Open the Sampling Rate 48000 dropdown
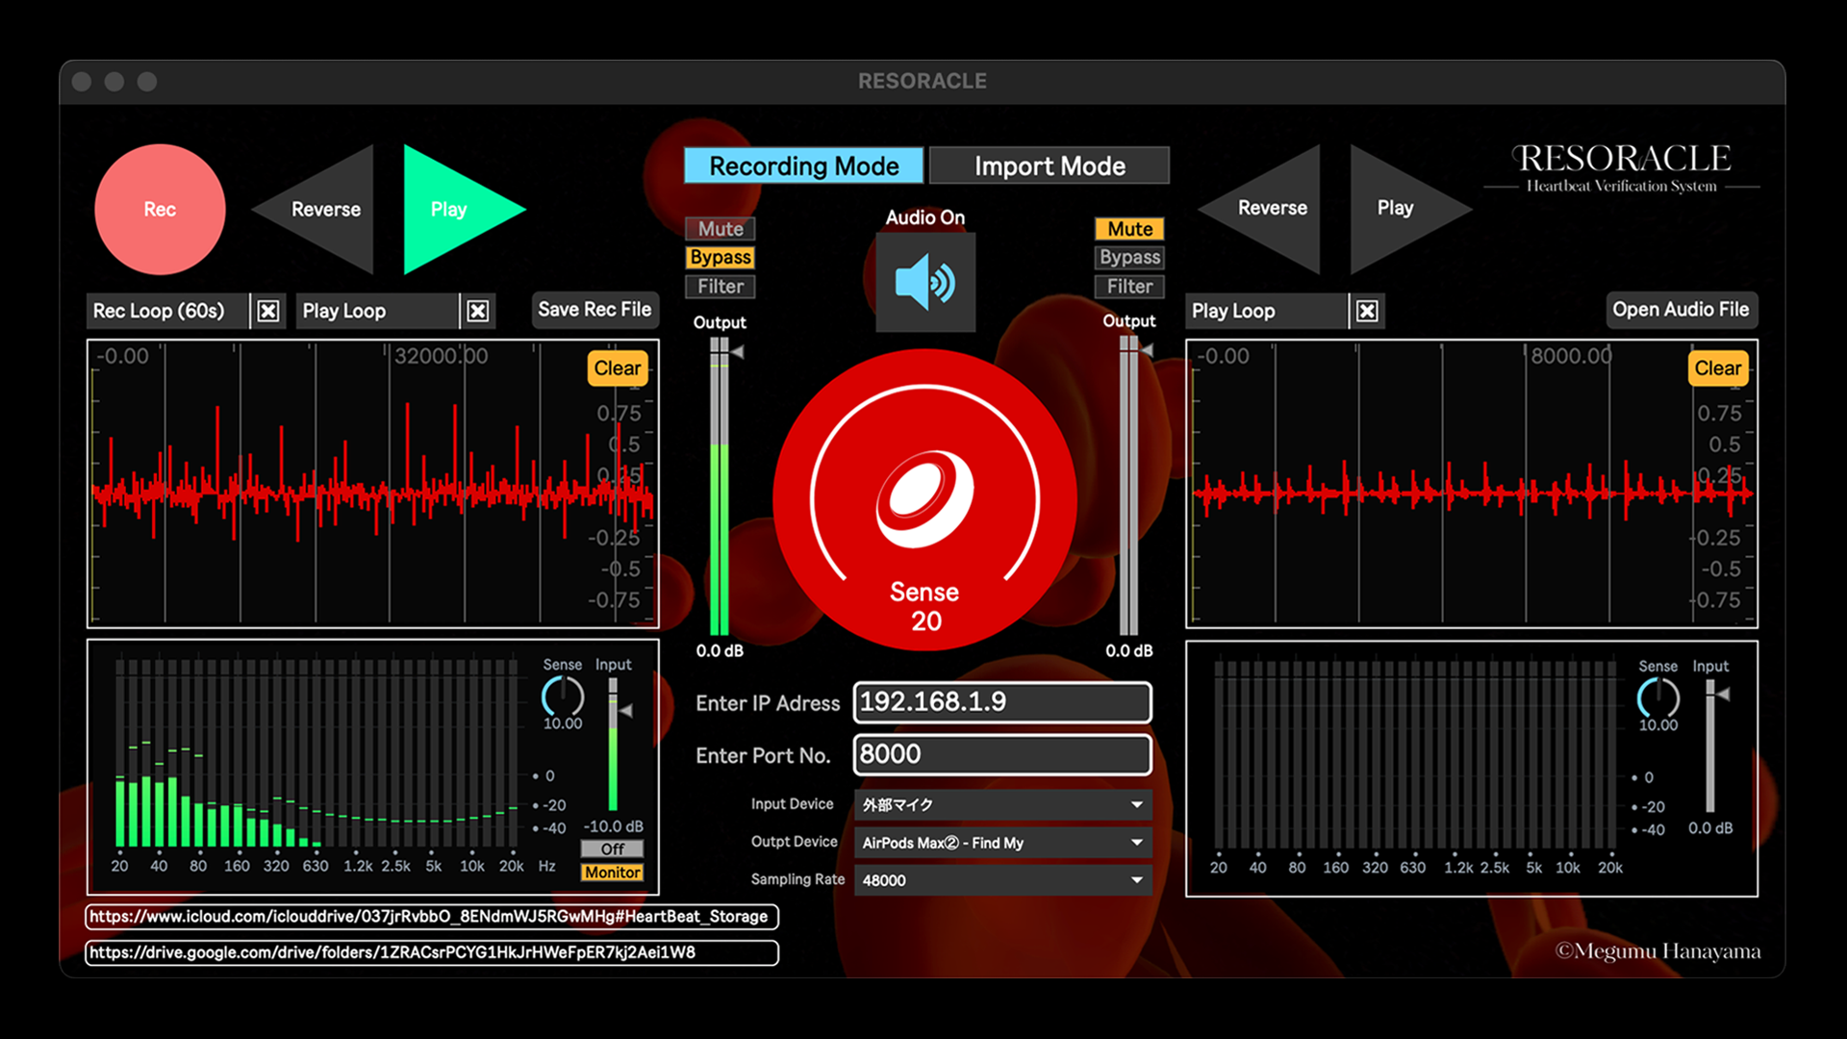The width and height of the screenshot is (1847, 1039). (1002, 880)
